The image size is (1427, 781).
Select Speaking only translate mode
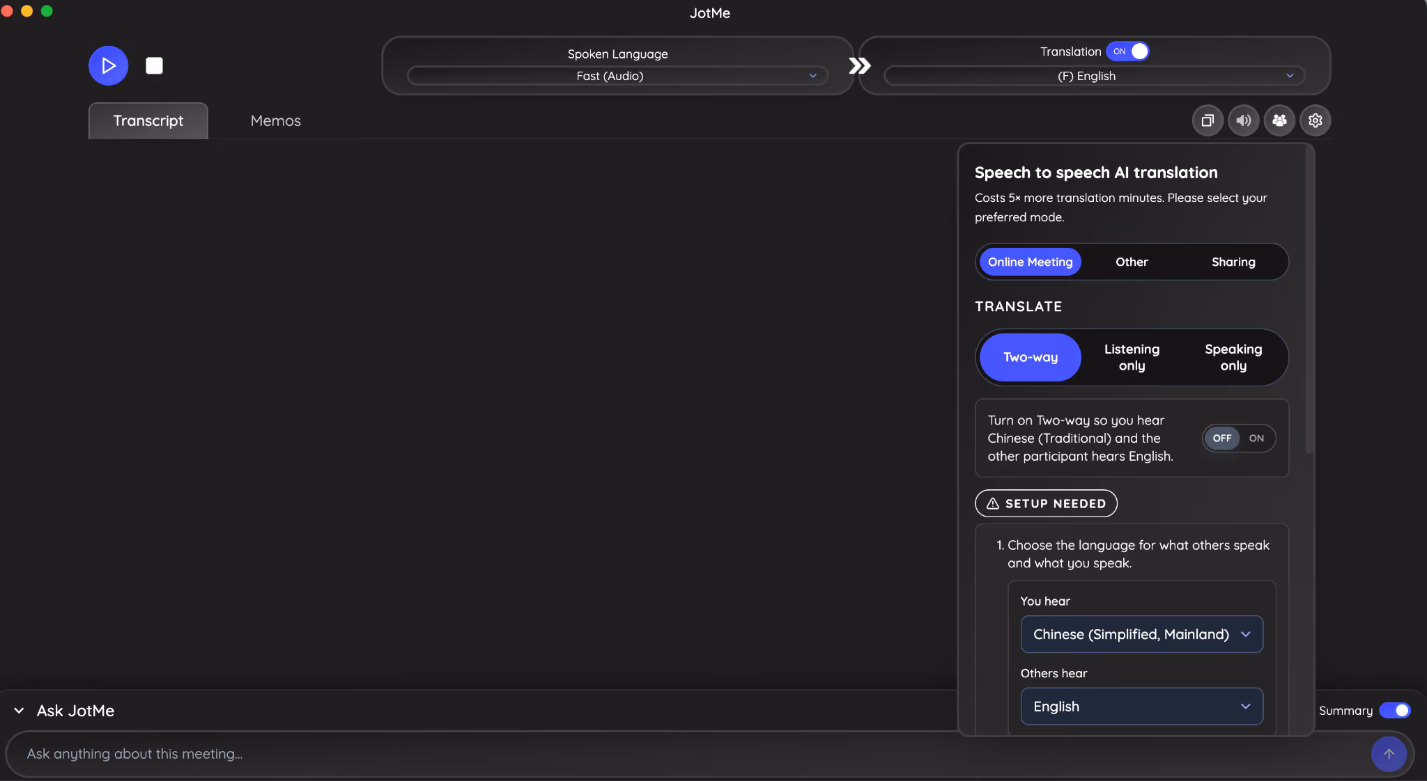pyautogui.click(x=1233, y=357)
